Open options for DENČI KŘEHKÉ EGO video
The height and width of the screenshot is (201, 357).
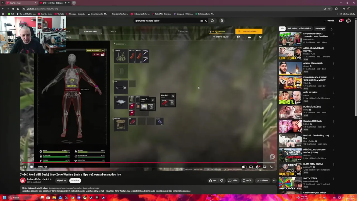click(334, 107)
